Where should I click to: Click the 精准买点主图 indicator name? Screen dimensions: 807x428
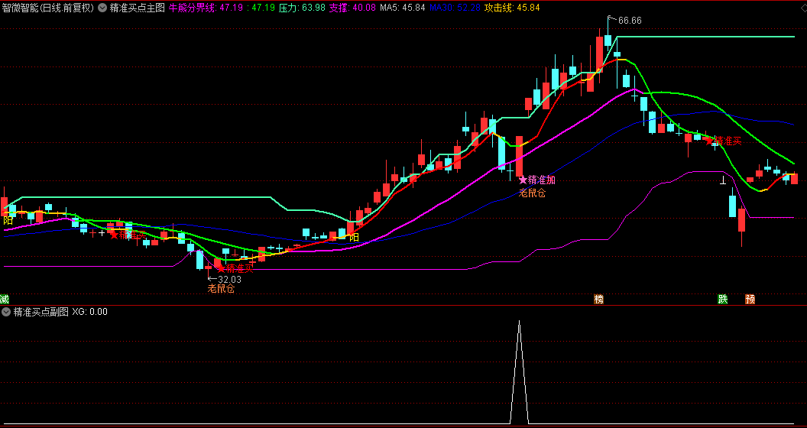137,8
